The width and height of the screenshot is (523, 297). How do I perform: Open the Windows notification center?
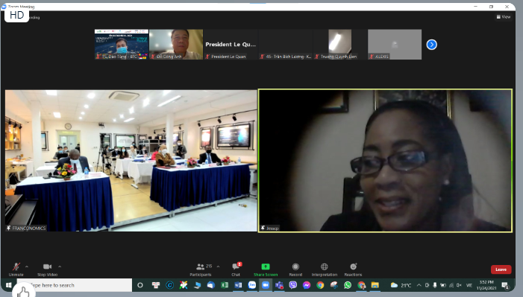click(x=505, y=285)
